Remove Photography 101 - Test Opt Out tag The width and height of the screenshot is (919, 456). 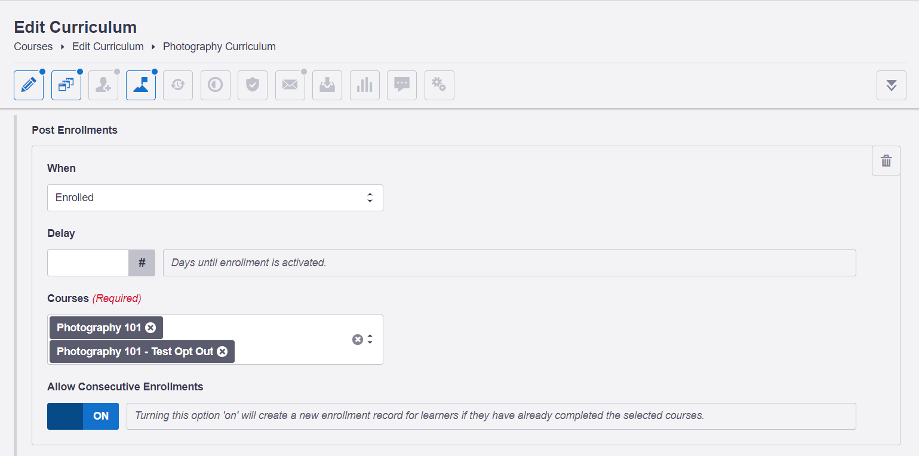(x=222, y=352)
